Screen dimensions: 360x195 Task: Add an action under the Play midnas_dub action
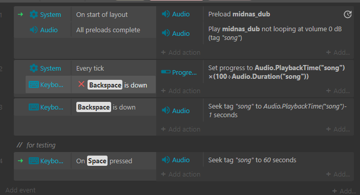(x=181, y=52)
